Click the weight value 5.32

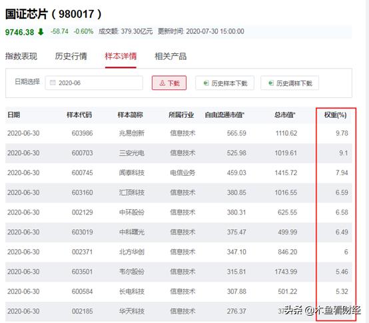point(342,292)
